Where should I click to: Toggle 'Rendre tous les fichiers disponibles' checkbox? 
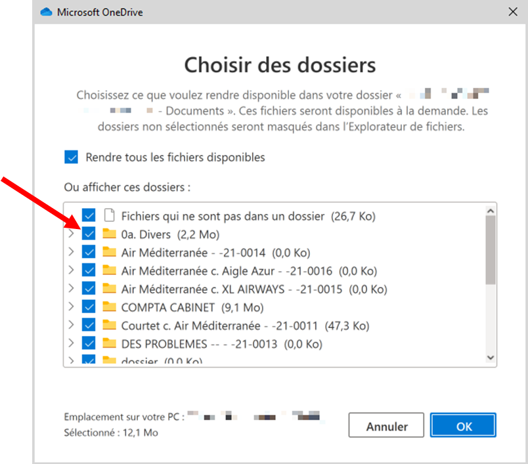tap(71, 157)
